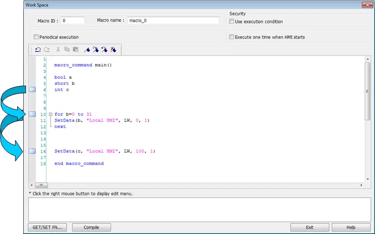Click the Paste clipboard icon
375x234 pixels.
pyautogui.click(x=76, y=49)
